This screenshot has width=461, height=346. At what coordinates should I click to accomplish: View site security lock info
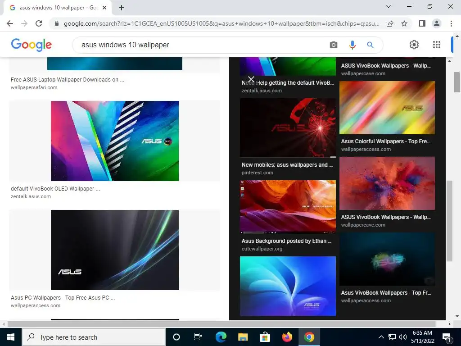tap(57, 23)
